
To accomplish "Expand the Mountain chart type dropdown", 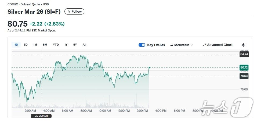I will (x=192, y=45).
